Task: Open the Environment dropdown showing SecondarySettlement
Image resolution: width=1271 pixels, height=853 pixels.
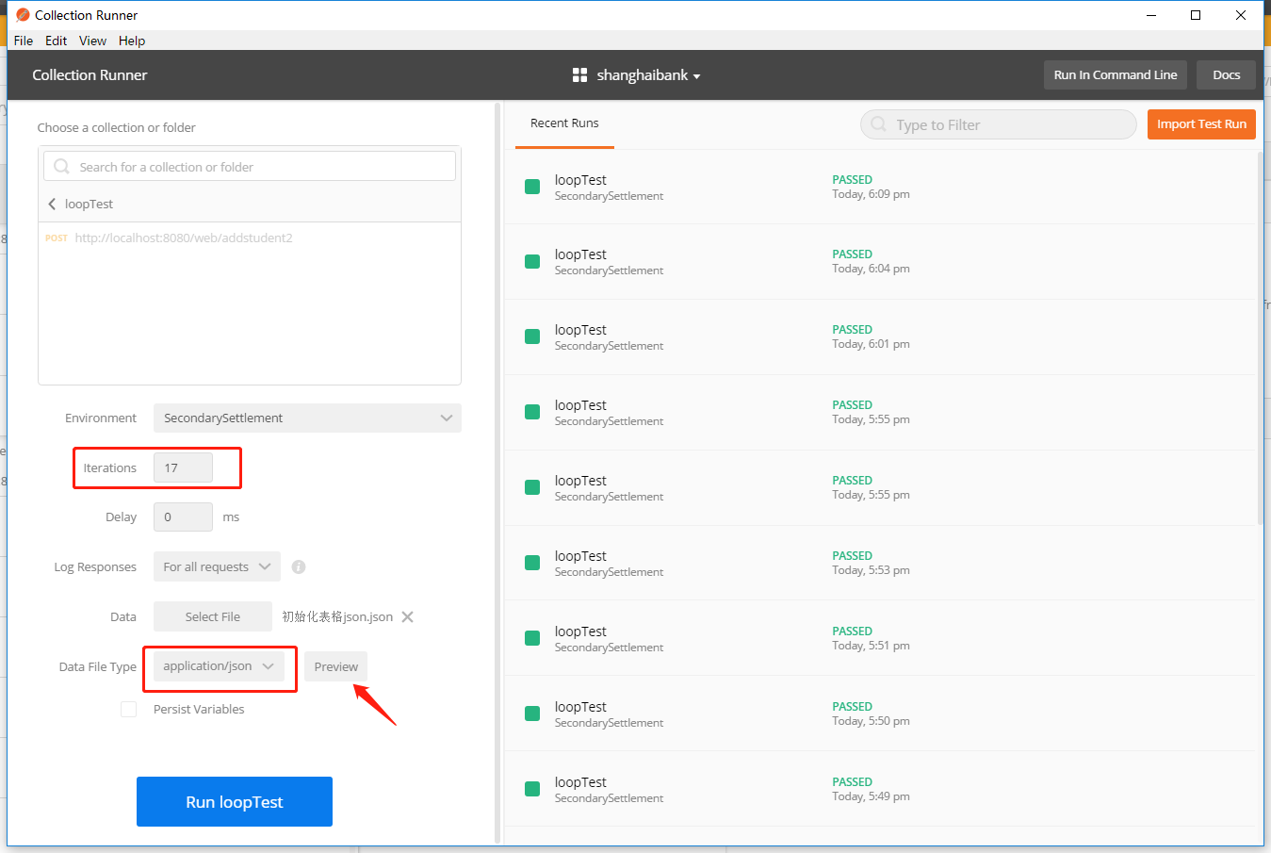Action: click(x=307, y=418)
